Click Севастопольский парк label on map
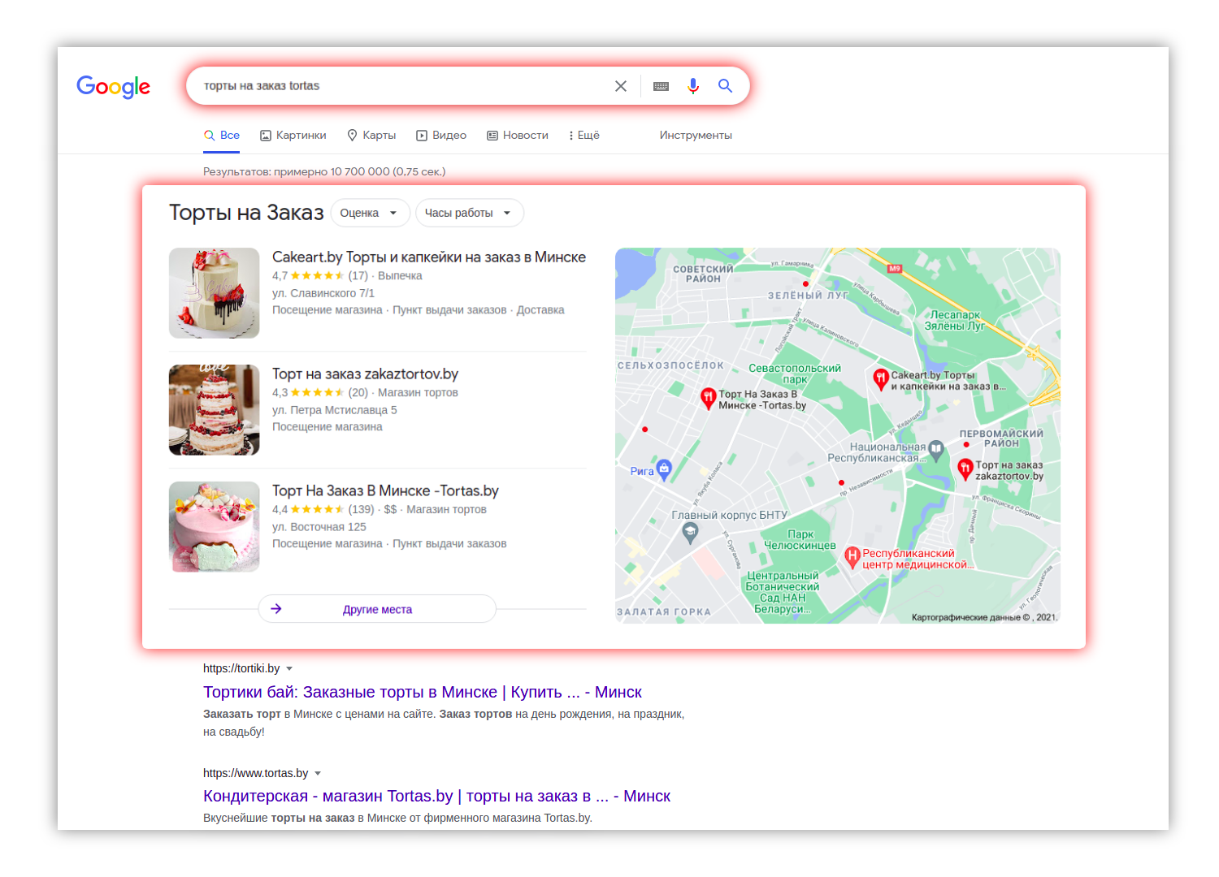The image size is (1219, 877). click(x=795, y=374)
